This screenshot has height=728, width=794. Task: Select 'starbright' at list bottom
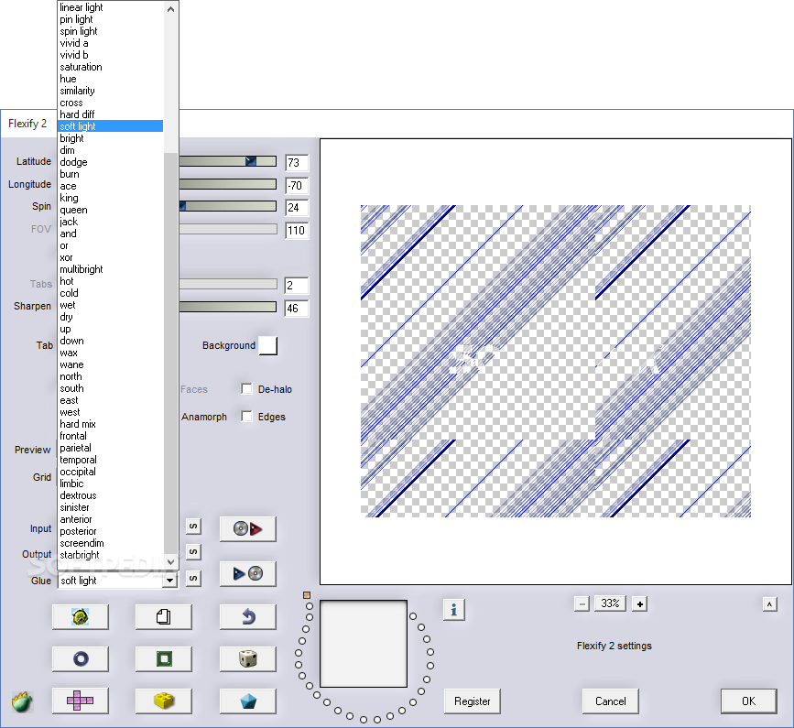tap(111, 555)
